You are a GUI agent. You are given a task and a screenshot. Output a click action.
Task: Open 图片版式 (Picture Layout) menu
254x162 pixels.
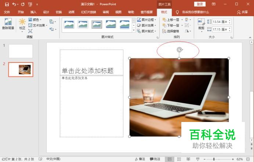click(146, 31)
